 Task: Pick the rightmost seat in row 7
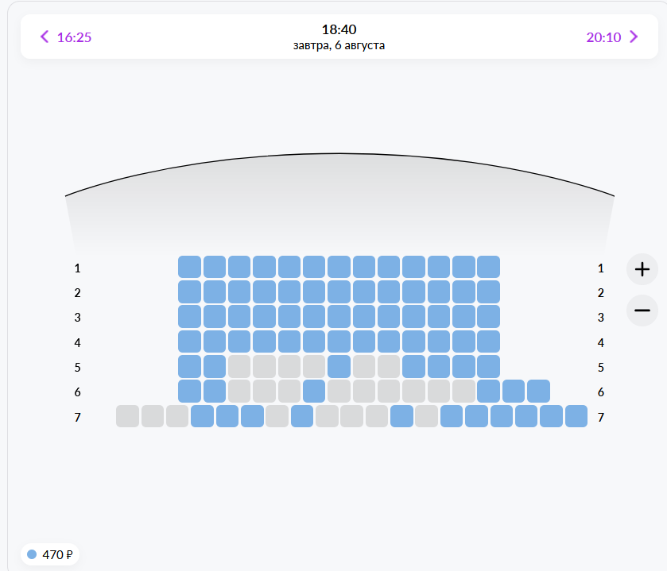(x=576, y=416)
